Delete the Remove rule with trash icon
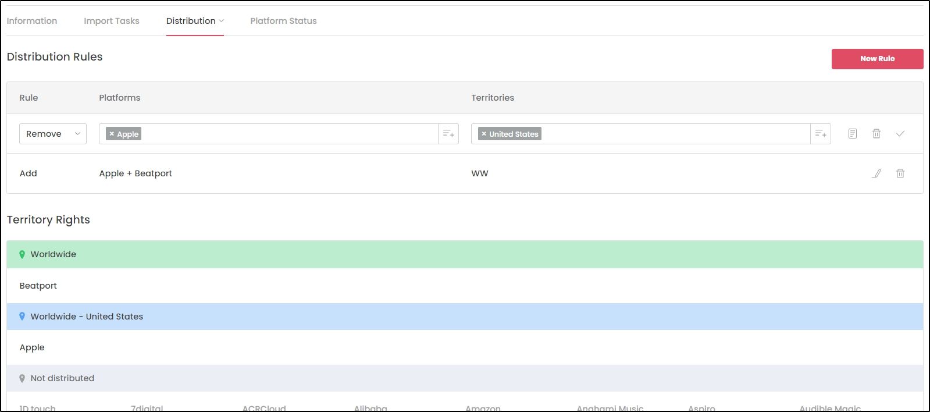Screen dimensions: 930x412 (876, 134)
